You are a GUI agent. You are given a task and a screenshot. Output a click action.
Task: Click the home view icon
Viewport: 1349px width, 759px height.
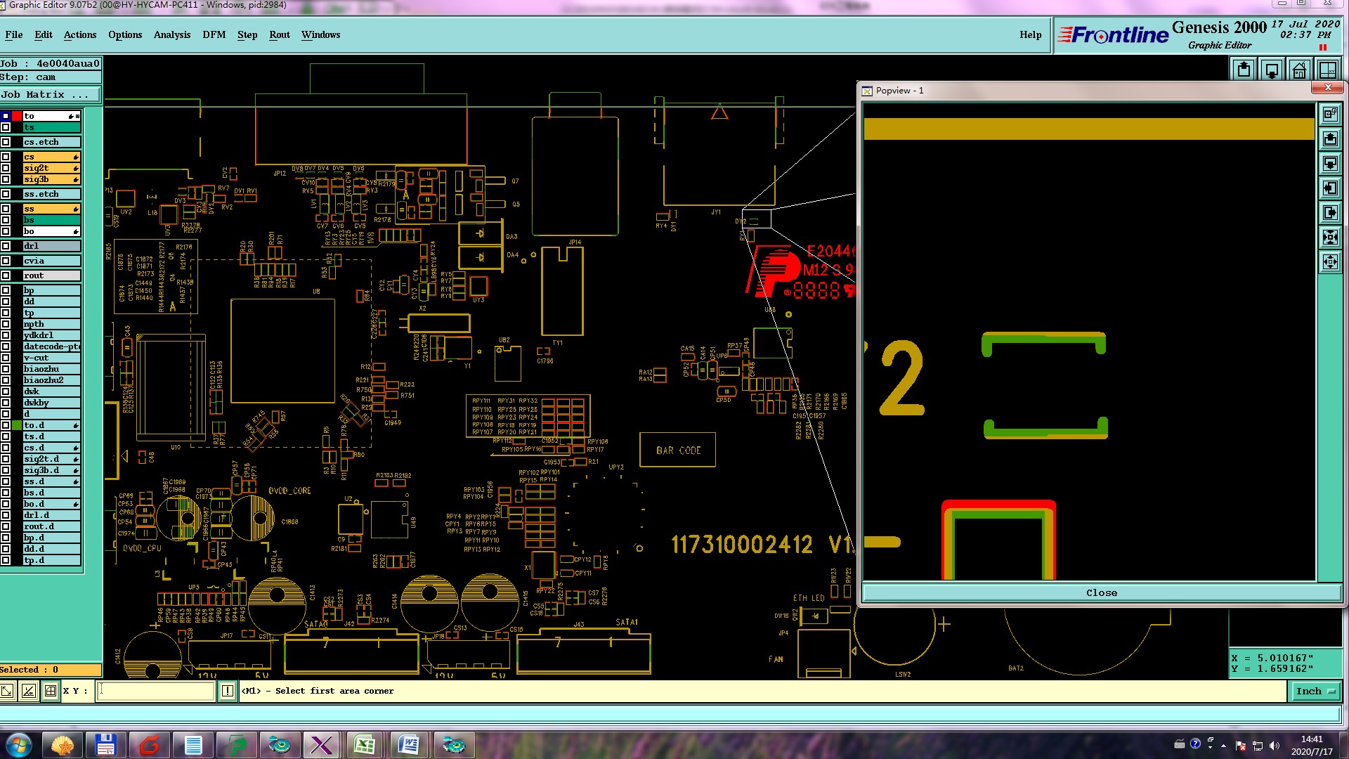pyautogui.click(x=1300, y=70)
